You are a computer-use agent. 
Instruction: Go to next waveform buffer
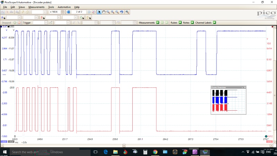(89, 12)
